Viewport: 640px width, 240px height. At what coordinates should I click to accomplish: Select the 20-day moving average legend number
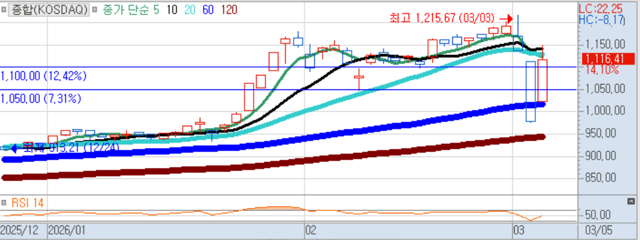190,10
